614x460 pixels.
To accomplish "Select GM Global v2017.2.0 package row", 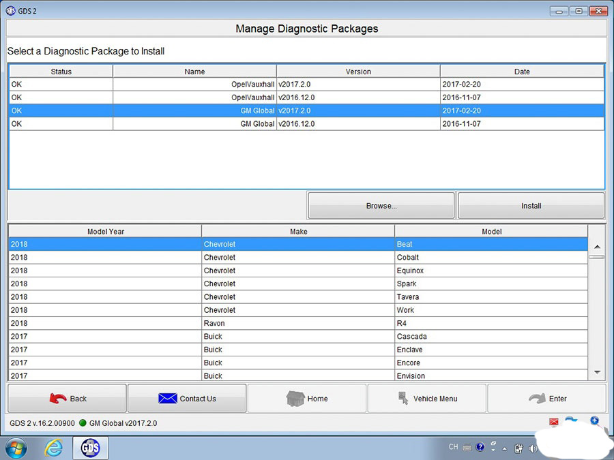I will [306, 110].
